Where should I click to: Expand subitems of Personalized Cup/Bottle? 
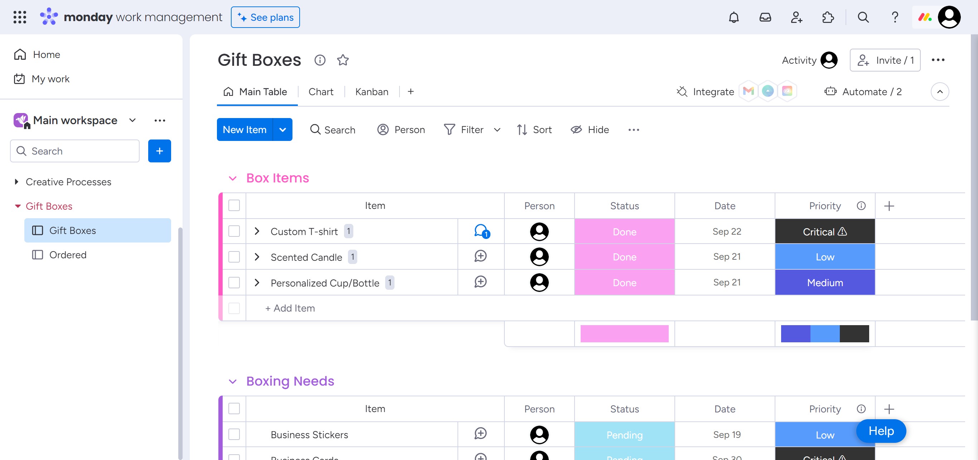[257, 283]
